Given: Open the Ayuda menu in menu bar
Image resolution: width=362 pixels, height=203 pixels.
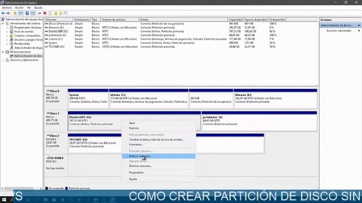Looking at the screenshot, I should tap(38, 7).
